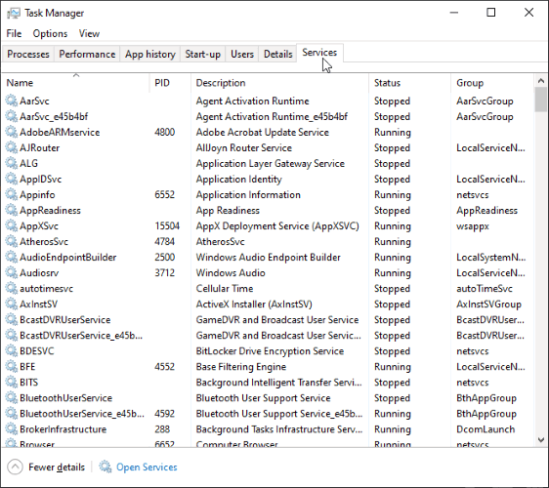This screenshot has height=488, width=549.
Task: Open the File menu
Action: click(x=14, y=33)
